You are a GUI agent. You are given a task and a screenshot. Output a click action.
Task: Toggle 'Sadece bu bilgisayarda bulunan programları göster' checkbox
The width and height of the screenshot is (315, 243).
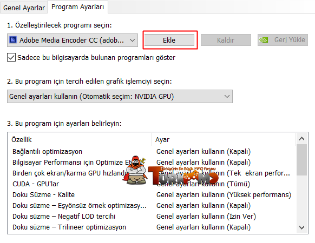pos(11,57)
